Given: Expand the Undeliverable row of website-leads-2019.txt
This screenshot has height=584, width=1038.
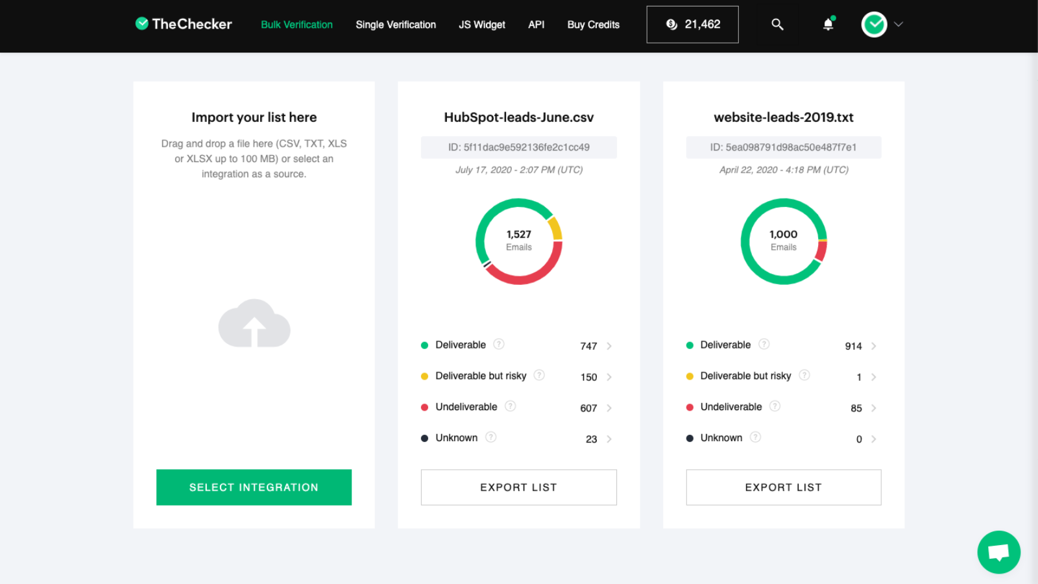Looking at the screenshot, I should (x=874, y=408).
